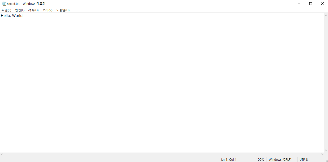
Task: Click the vertical scrollbar track
Action: 326,82
